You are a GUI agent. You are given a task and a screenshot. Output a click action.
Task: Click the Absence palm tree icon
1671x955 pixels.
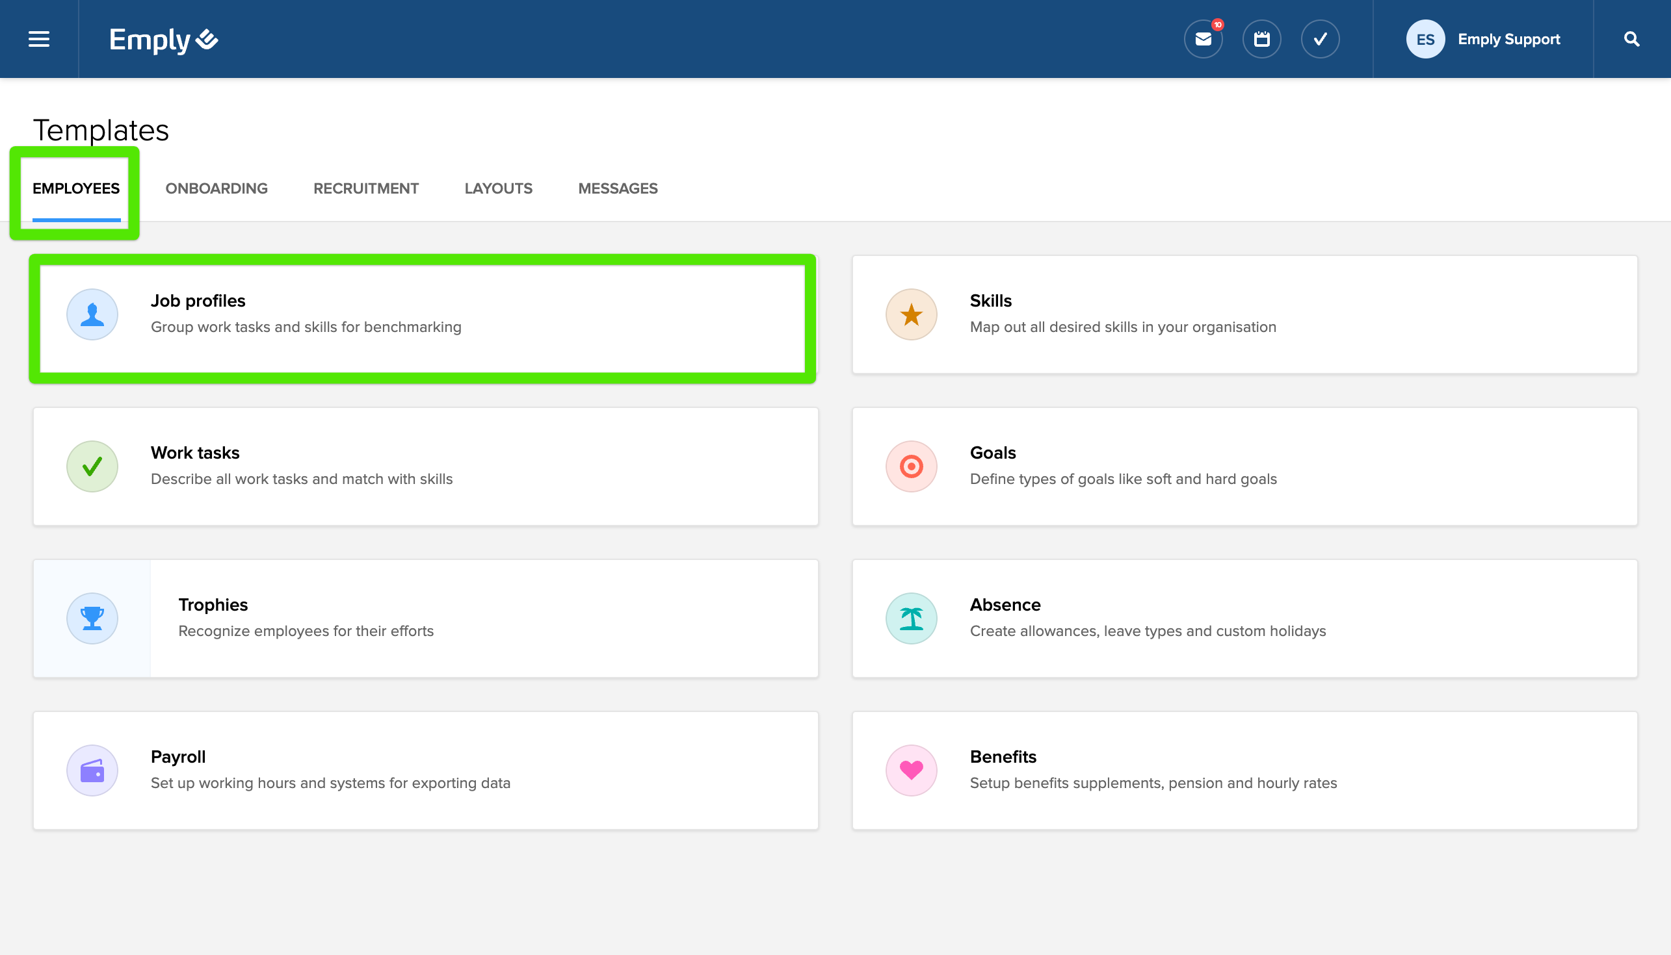pos(911,618)
